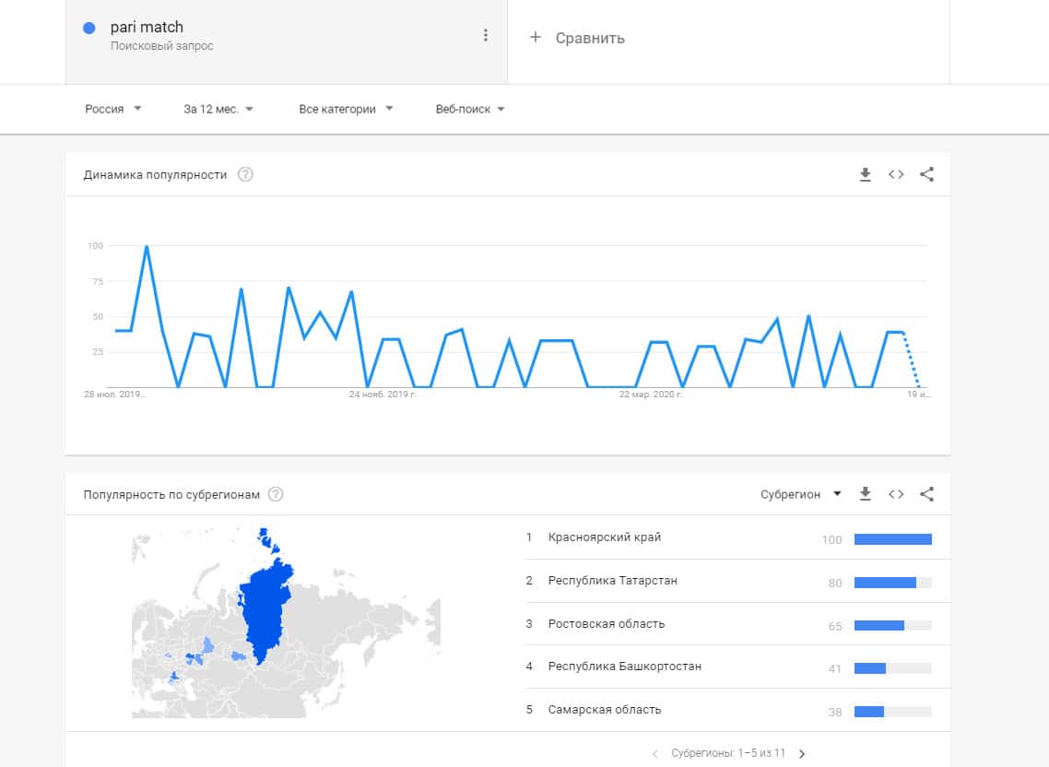This screenshot has height=767, width=1049.
Task: Open help for Динамика популярности
Action: (x=245, y=174)
